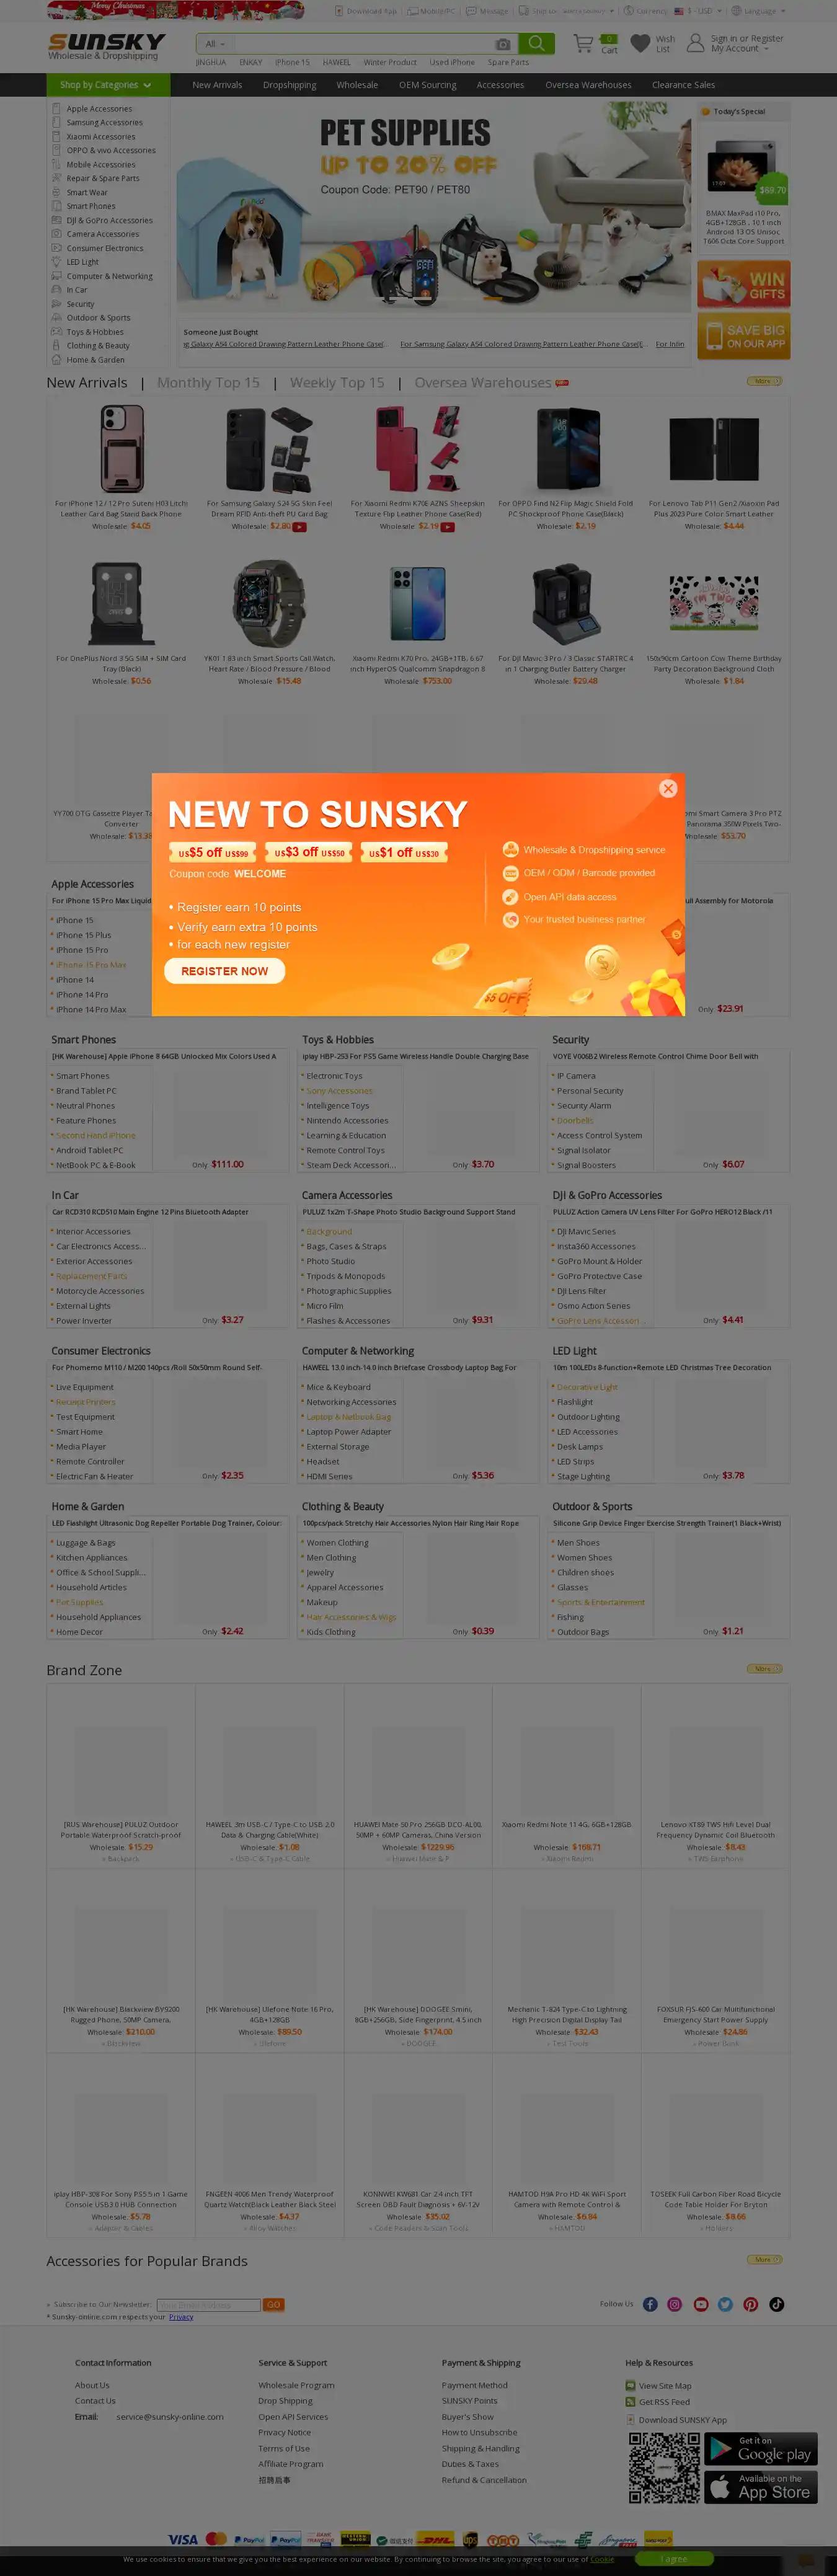Viewport: 837px width, 2576px height.
Task: Open the shopping cart icon
Action: tap(583, 44)
